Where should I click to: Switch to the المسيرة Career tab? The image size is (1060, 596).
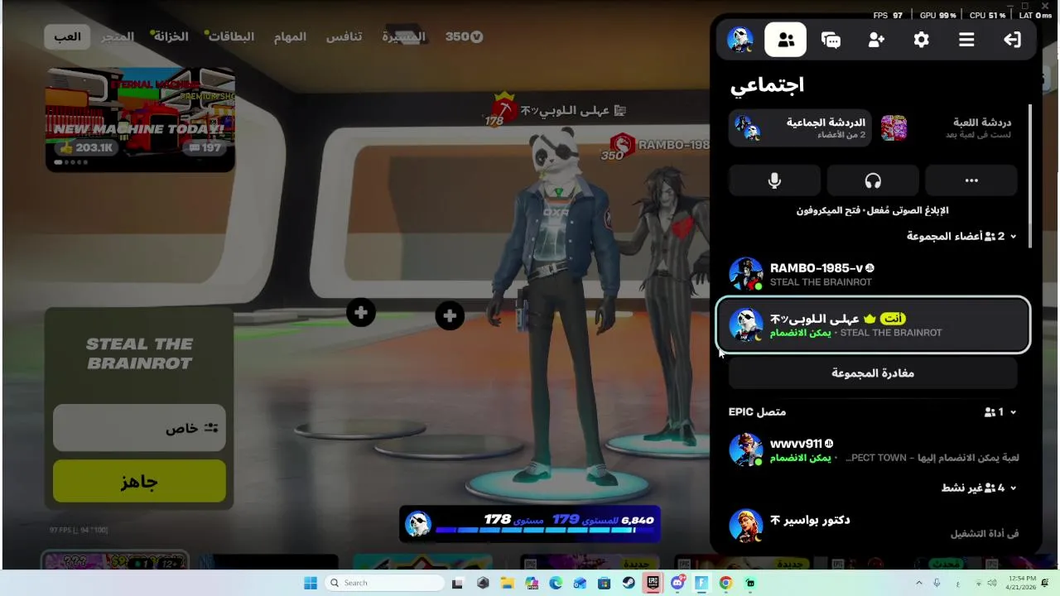[x=403, y=36]
